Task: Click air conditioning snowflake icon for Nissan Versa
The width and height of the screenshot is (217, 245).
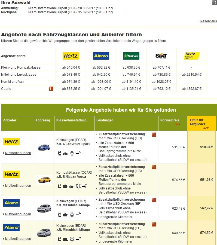Action: coord(78,186)
